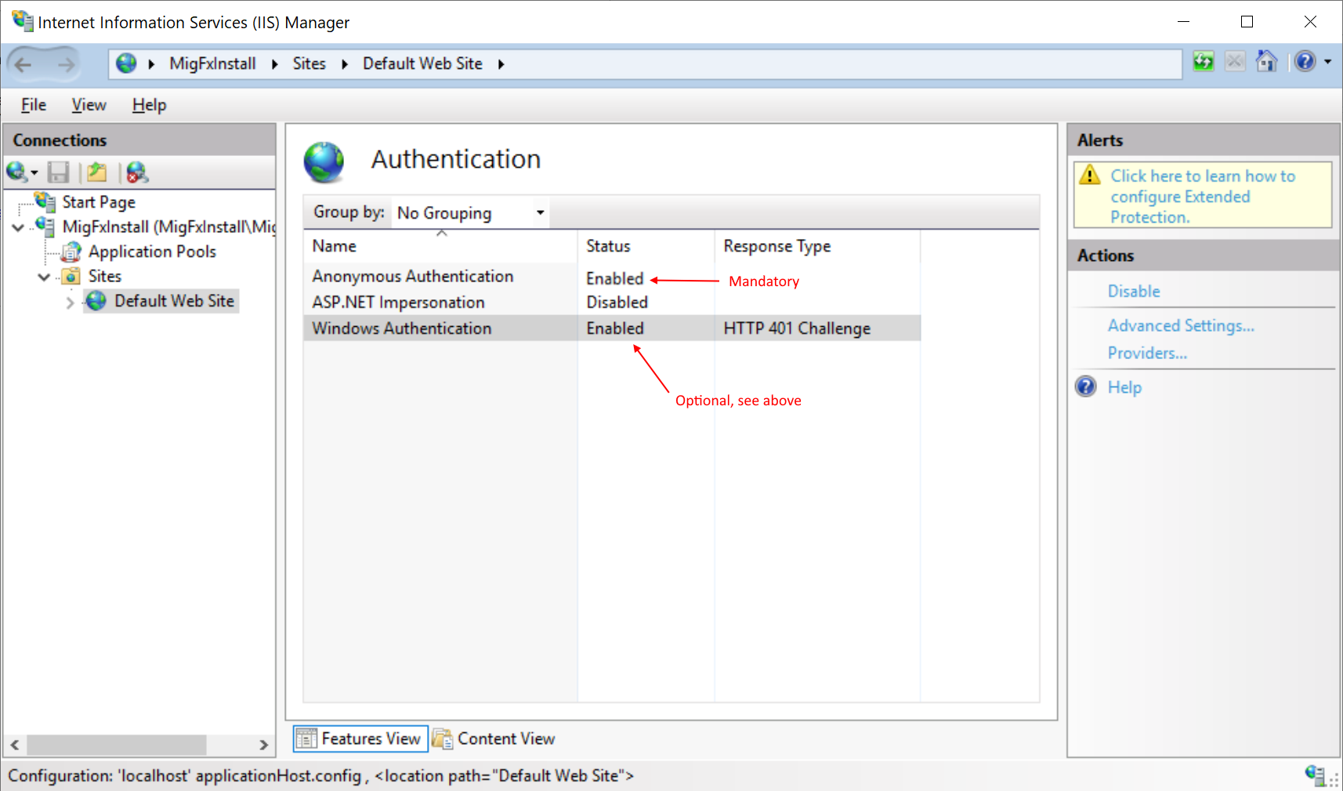Delete the connection via the globe red-X icon

click(137, 172)
